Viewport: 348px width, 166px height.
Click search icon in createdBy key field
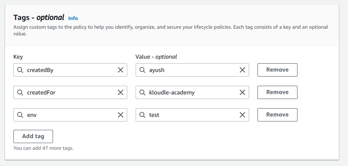(x=20, y=70)
